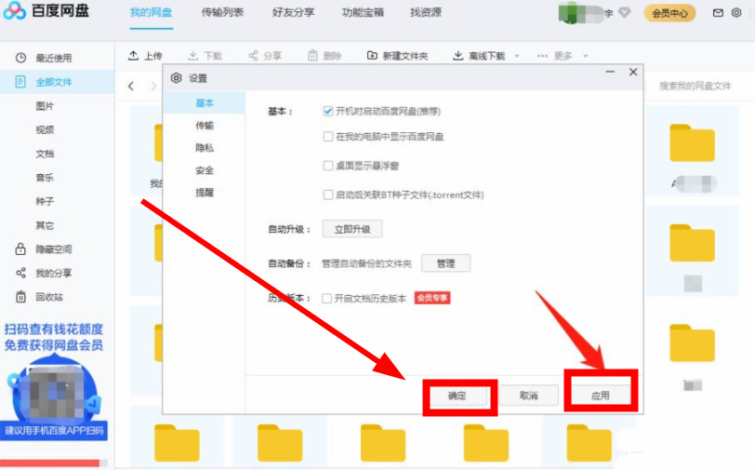Click the 立即升级 button
Screen dimensions: 755x470
352,229
